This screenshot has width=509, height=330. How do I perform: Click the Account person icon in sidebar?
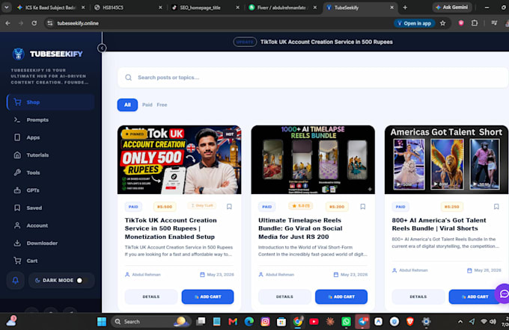(17, 225)
